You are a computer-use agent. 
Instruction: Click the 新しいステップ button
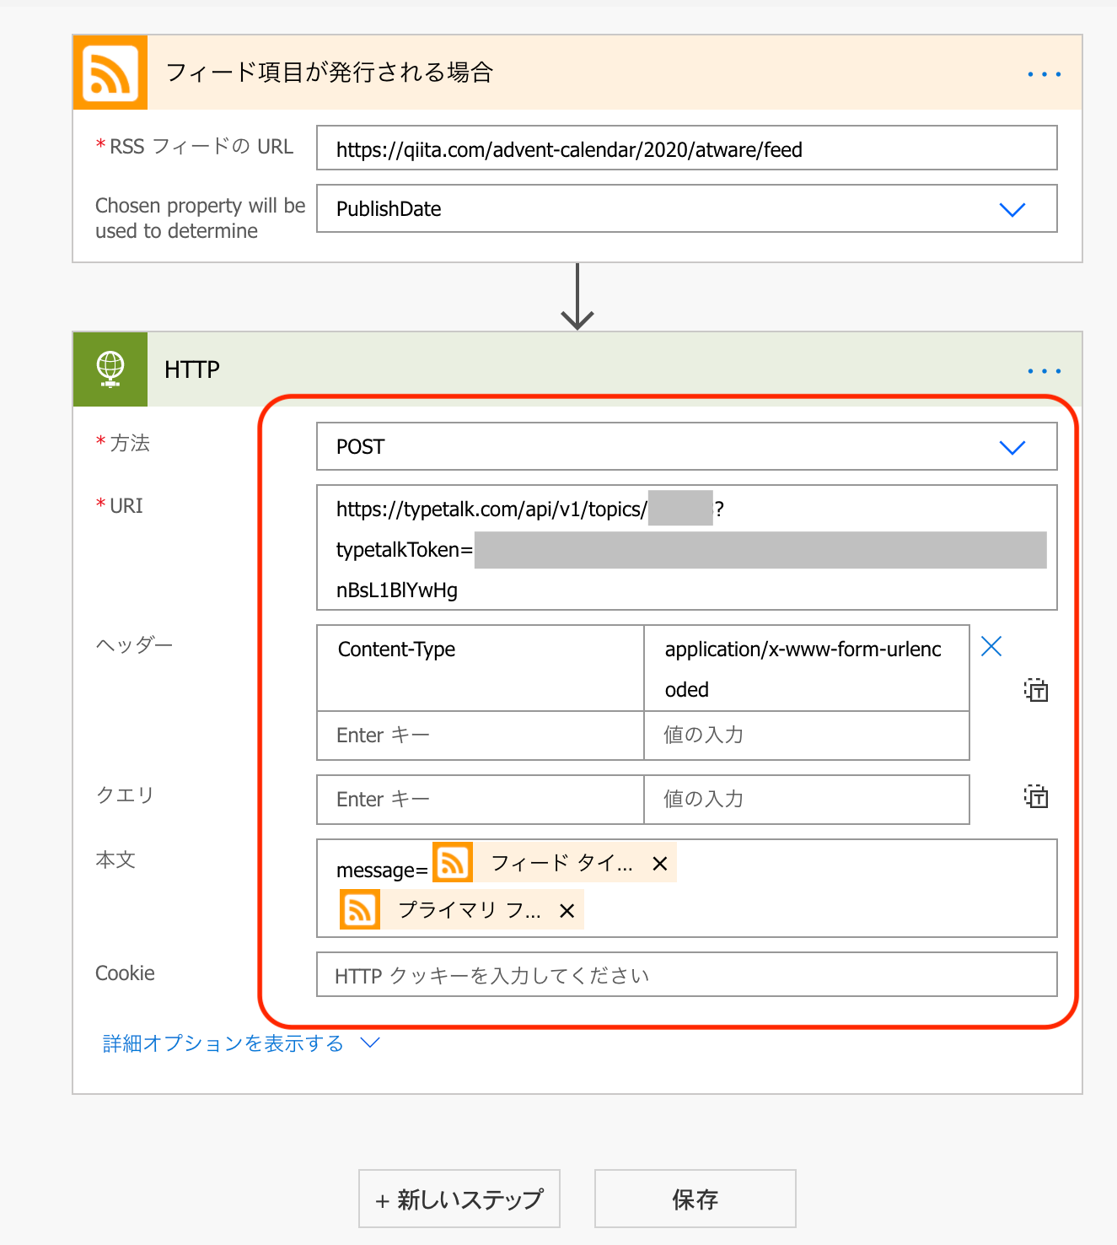(459, 1199)
